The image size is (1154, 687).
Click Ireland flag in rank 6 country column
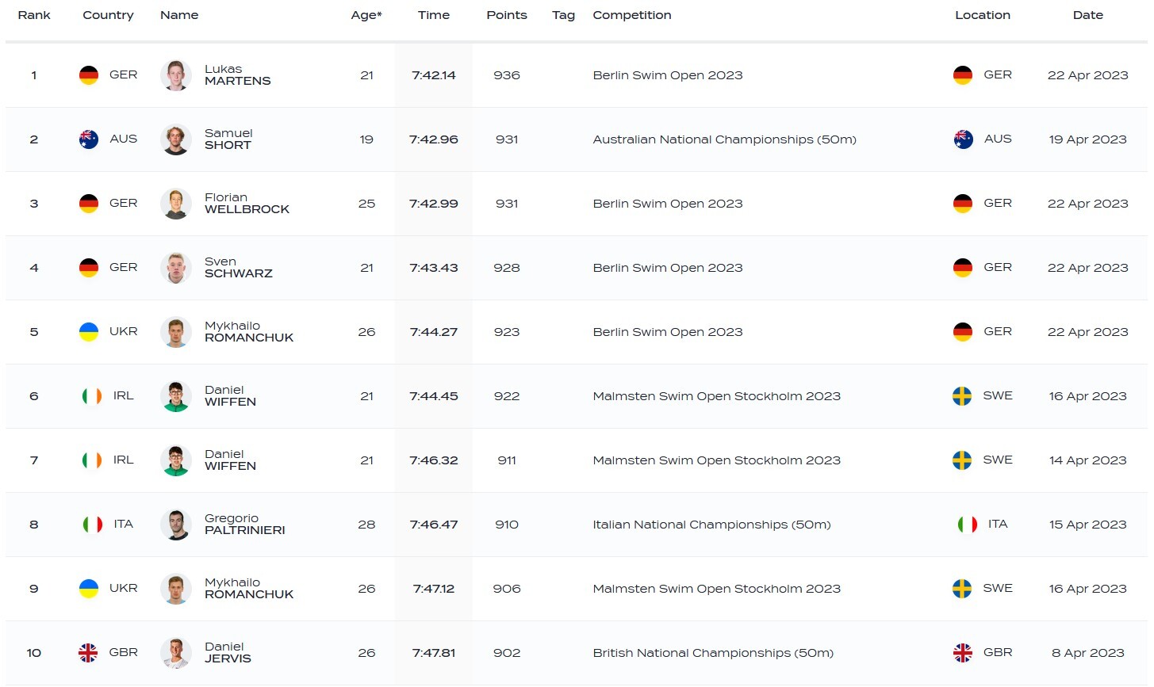[x=92, y=396]
